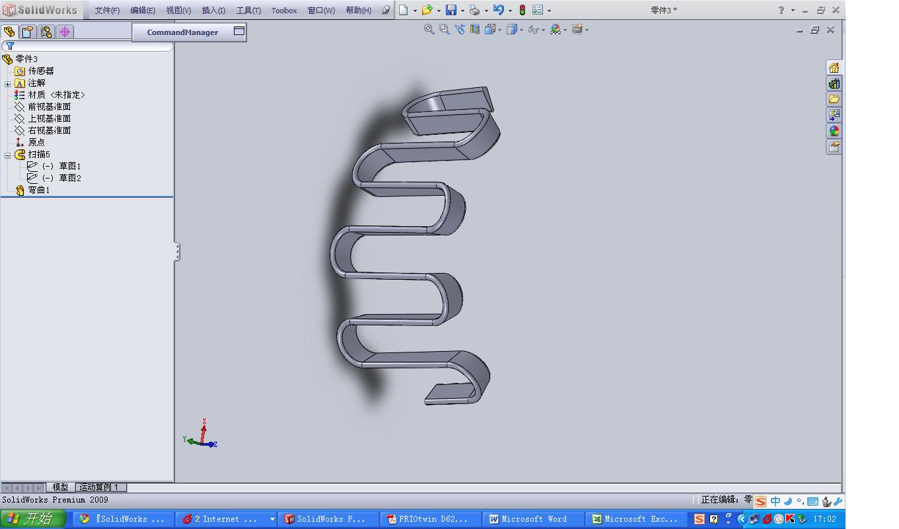Switch to the 运动算例 1 tab
The width and height of the screenshot is (899, 529).
pyautogui.click(x=100, y=487)
